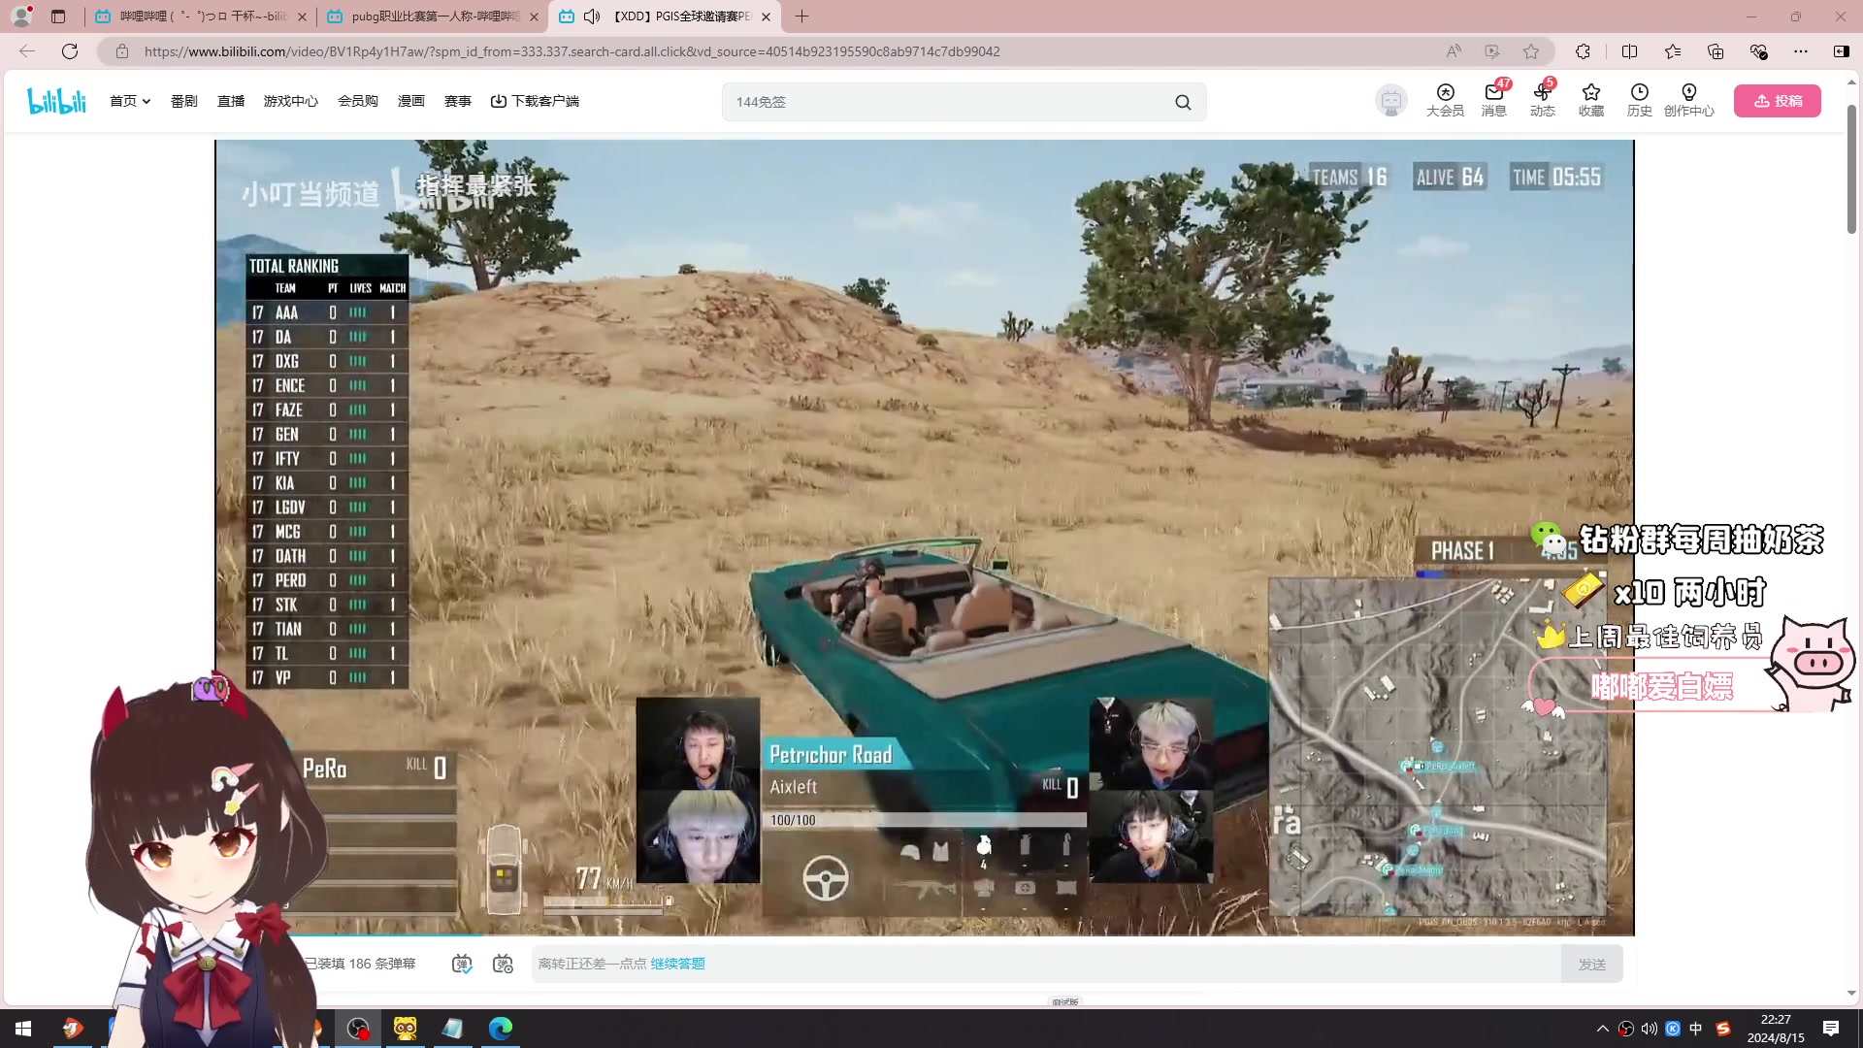Open danmaku settings icon below the video
The height and width of the screenshot is (1048, 1863).
point(503,964)
